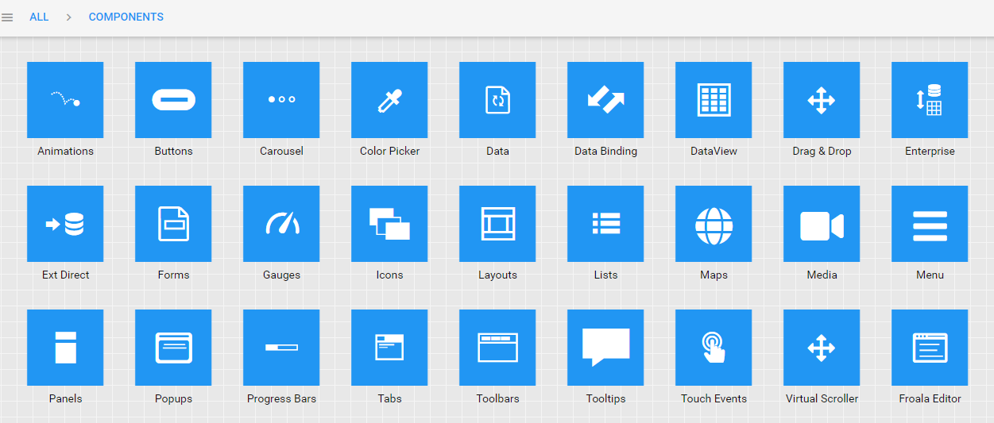The width and height of the screenshot is (994, 423).
Task: Click the COMPONENTS breadcrumb link
Action: pos(126,17)
